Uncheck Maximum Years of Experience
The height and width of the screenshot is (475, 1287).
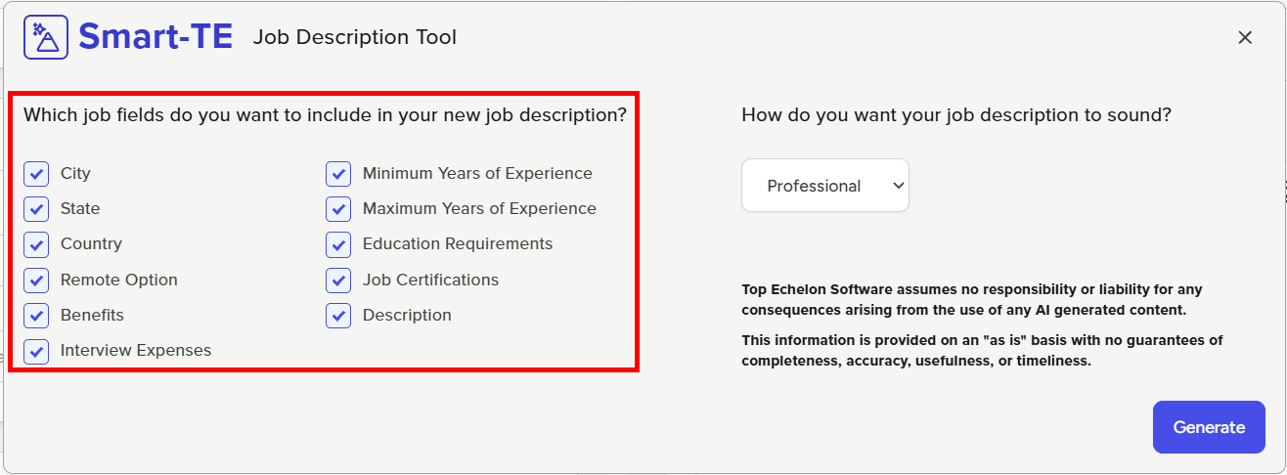point(338,209)
